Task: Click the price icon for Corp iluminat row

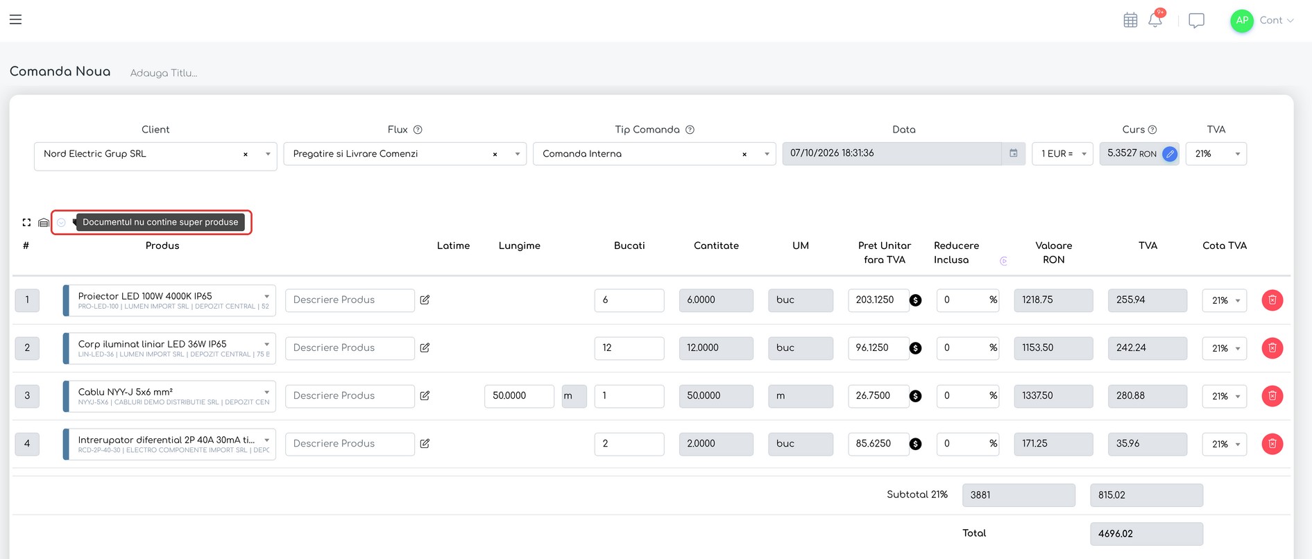Action: [x=916, y=348]
